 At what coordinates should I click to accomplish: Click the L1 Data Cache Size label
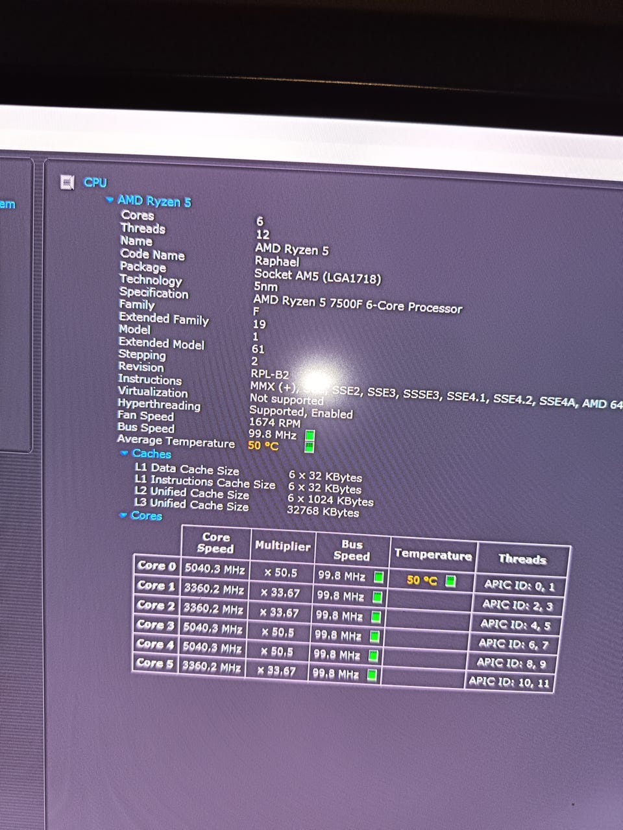187,468
